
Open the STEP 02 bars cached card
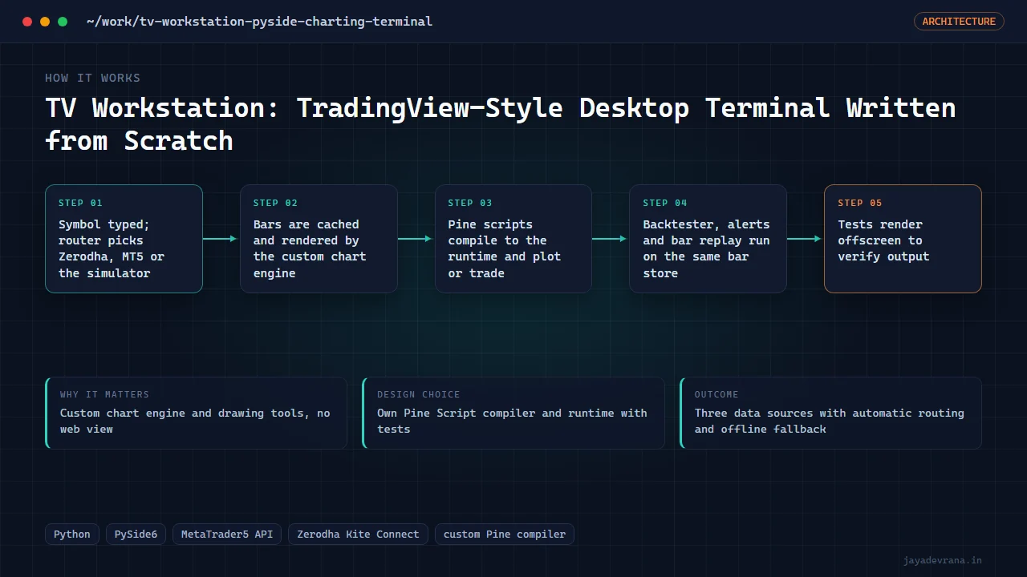(x=319, y=239)
